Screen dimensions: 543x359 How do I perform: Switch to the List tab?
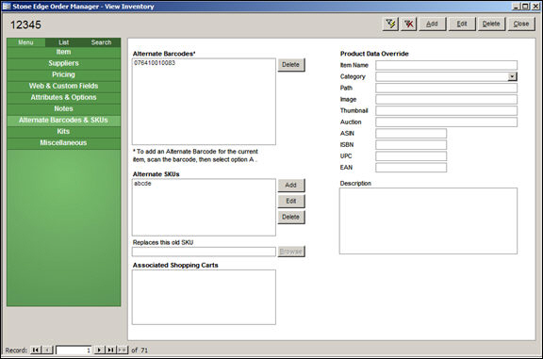(63, 42)
